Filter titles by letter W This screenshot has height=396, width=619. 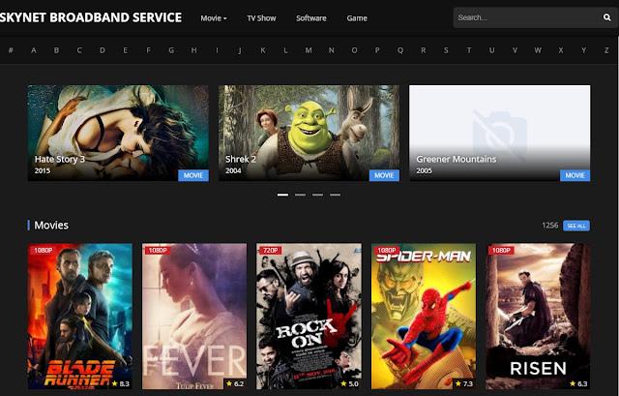(x=538, y=50)
